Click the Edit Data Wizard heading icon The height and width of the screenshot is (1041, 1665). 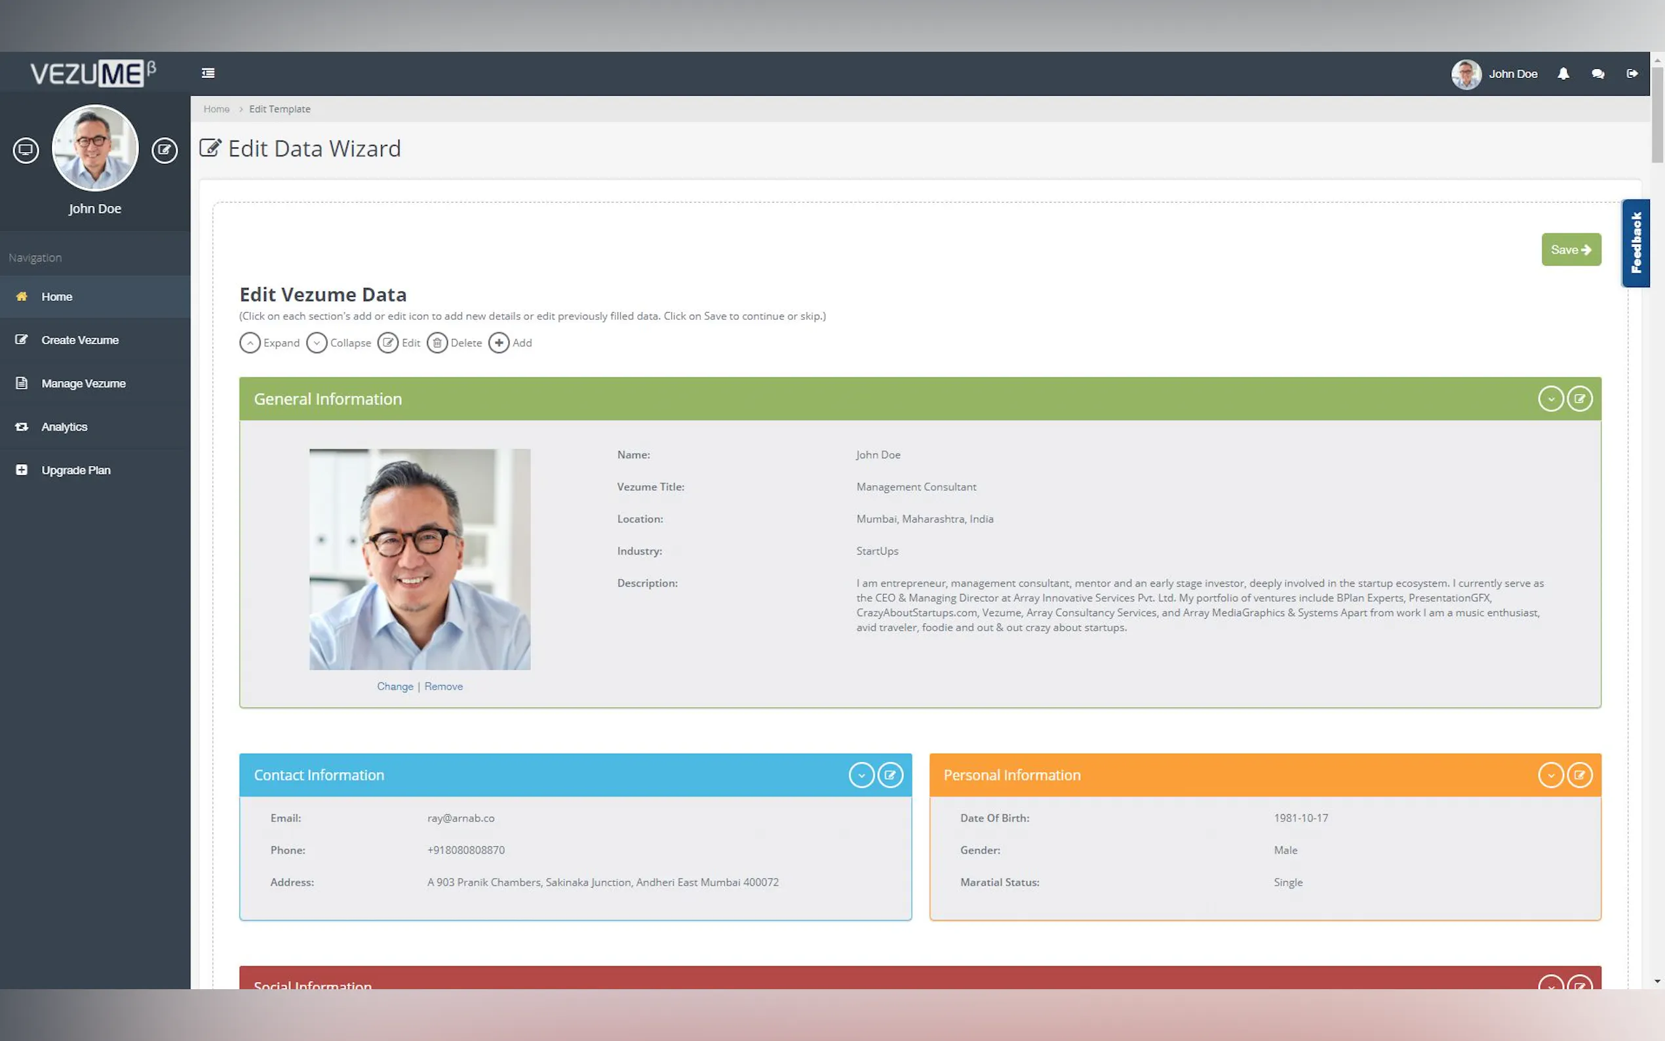[x=210, y=148]
